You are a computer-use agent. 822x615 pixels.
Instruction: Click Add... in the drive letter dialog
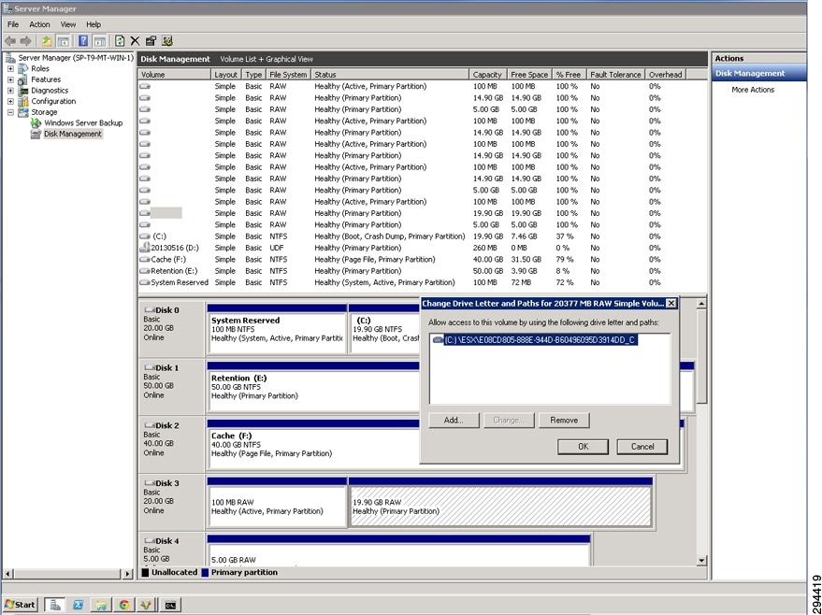454,421
